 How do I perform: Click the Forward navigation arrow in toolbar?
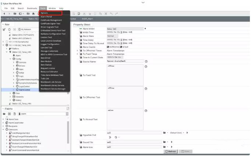click(9, 14)
